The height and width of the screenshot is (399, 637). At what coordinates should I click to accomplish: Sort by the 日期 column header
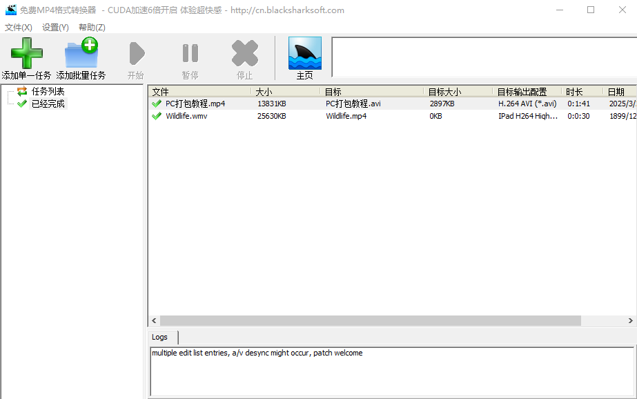click(620, 92)
